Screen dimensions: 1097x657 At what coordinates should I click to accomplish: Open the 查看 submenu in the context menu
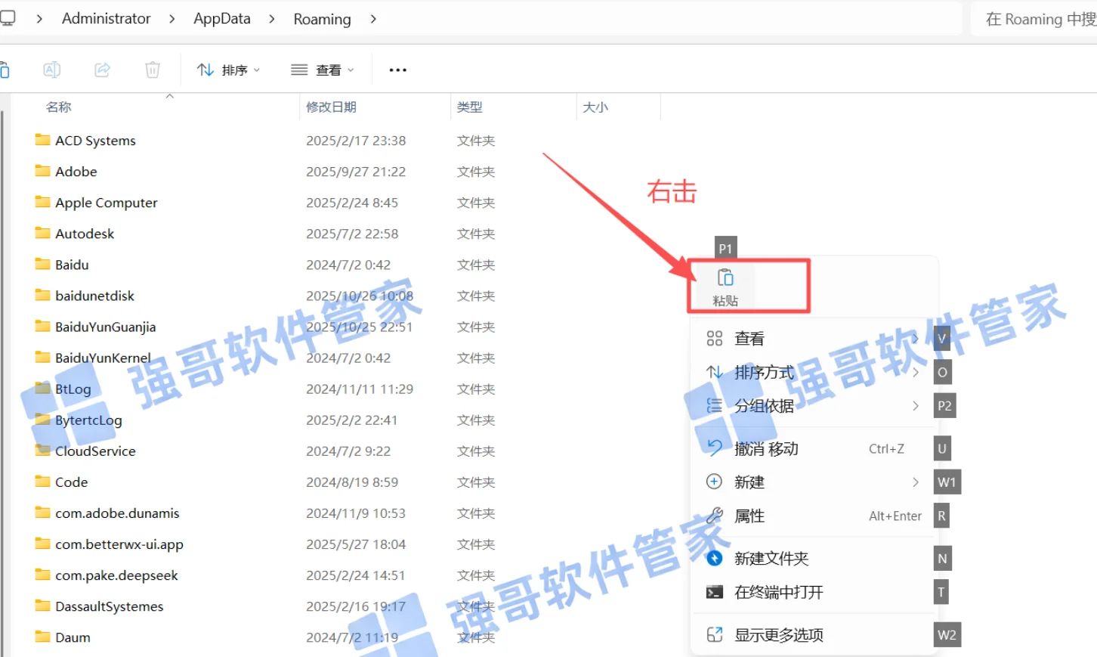[x=813, y=339]
